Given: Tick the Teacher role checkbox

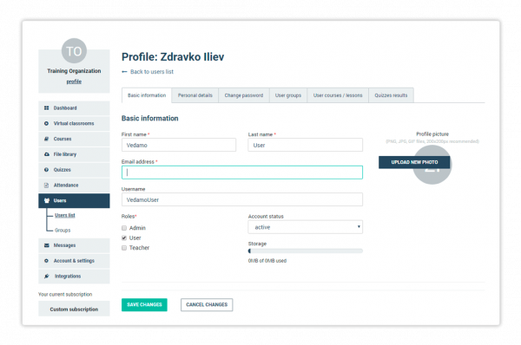Looking at the screenshot, I should 124,248.
